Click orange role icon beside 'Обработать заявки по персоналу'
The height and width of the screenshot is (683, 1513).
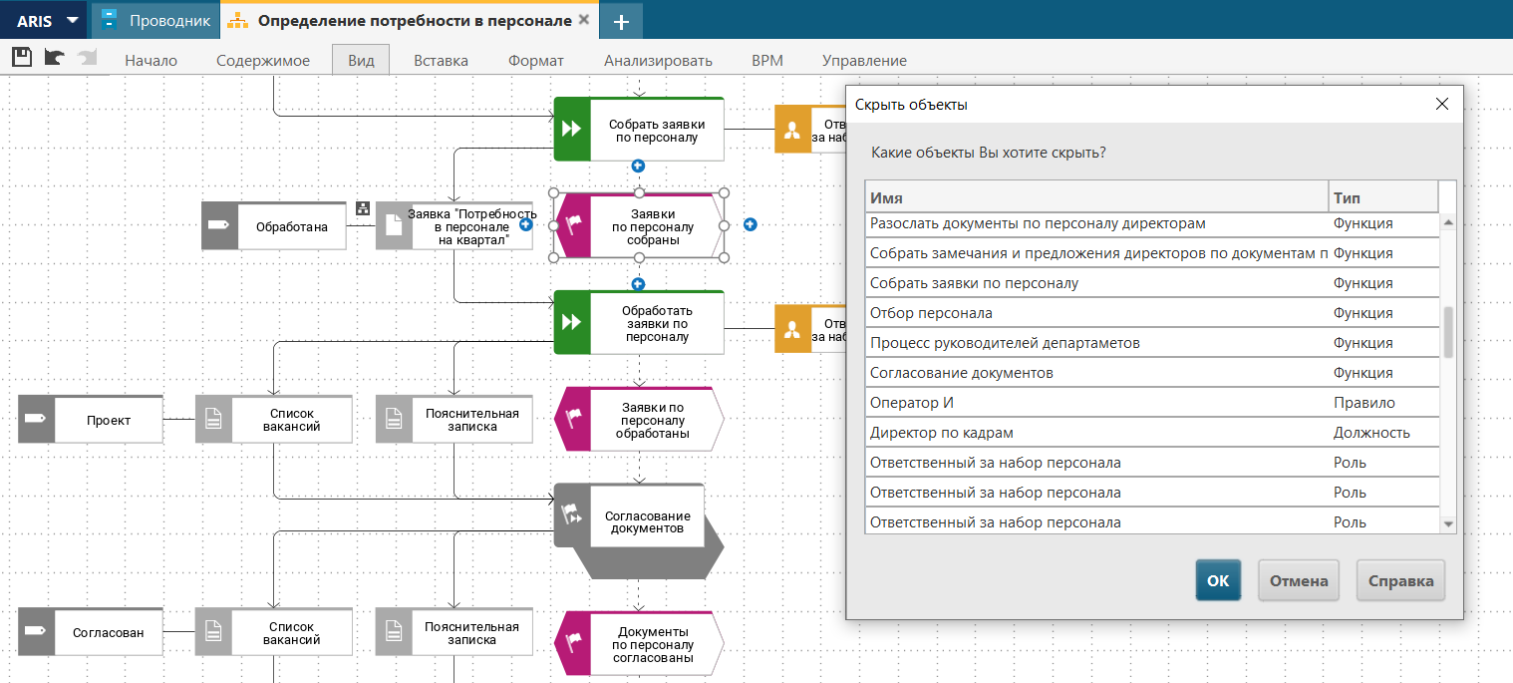(792, 329)
